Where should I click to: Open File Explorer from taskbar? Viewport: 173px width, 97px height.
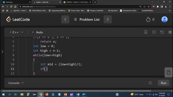(x=22, y=95)
